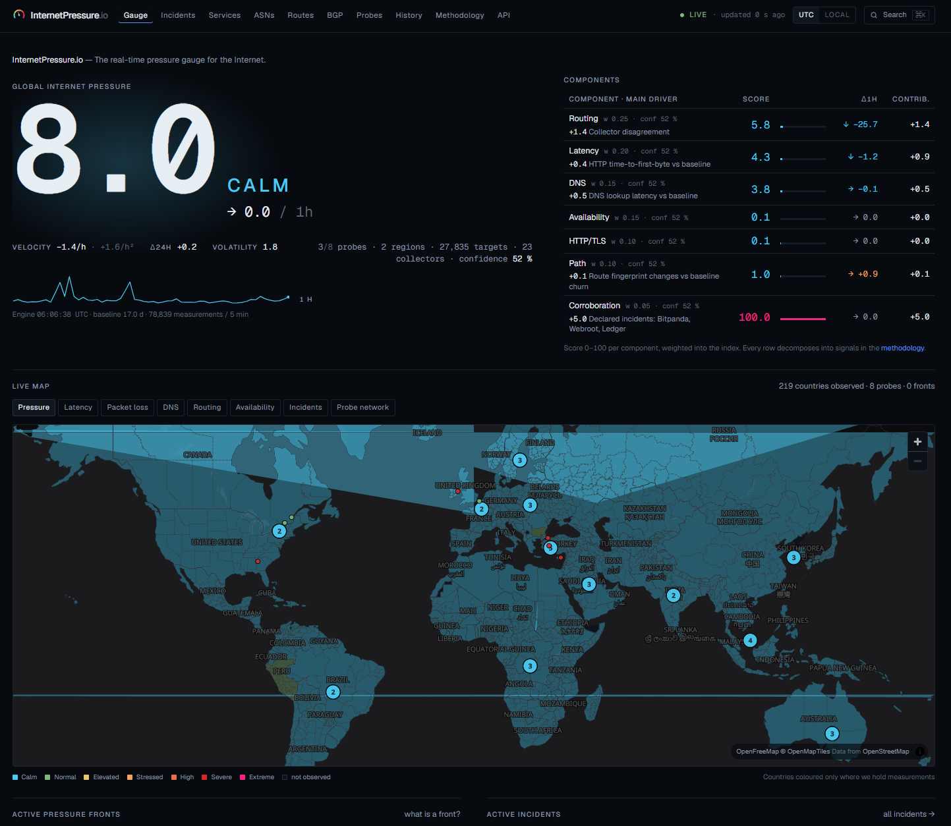Expand the Routing component row
The image size is (951, 826).
(x=749, y=124)
